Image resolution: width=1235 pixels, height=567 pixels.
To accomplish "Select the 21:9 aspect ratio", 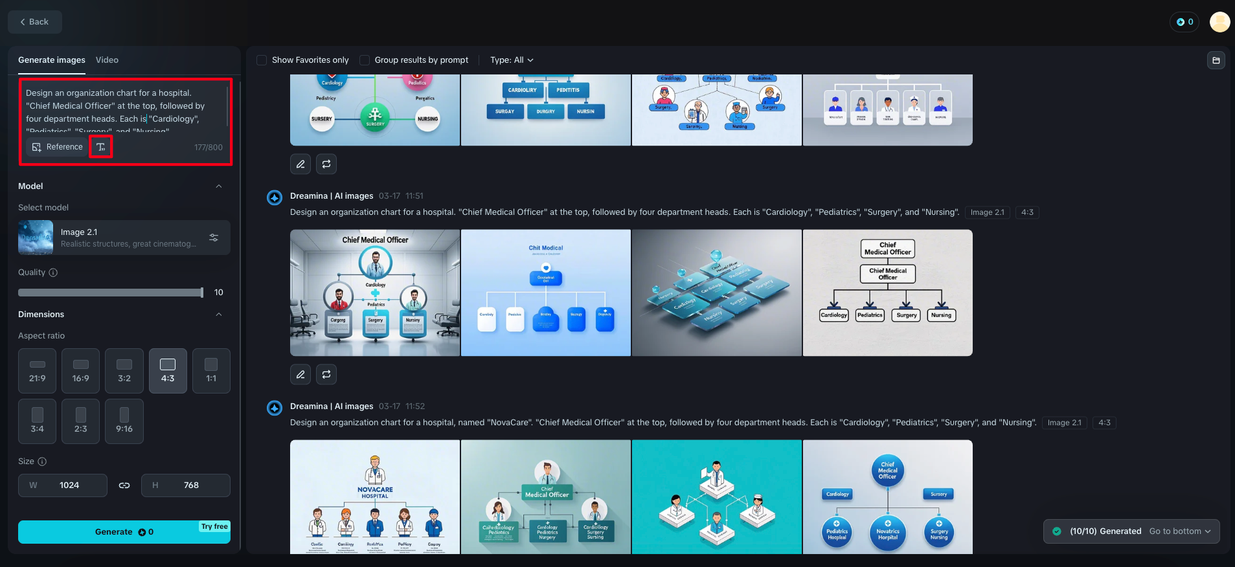I will click(38, 371).
